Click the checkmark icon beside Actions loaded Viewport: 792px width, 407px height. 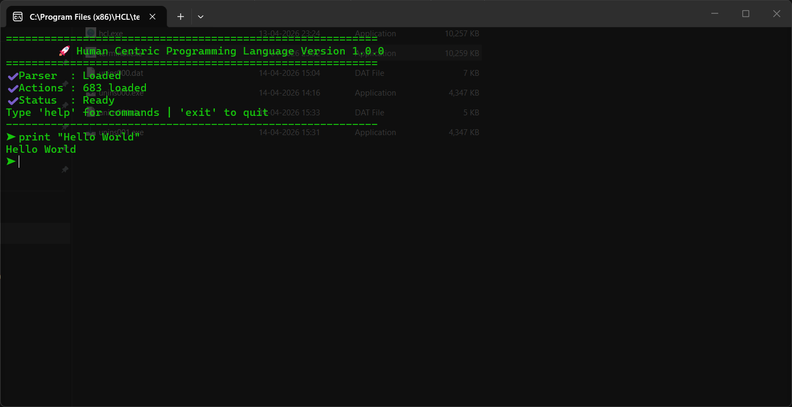coord(12,88)
